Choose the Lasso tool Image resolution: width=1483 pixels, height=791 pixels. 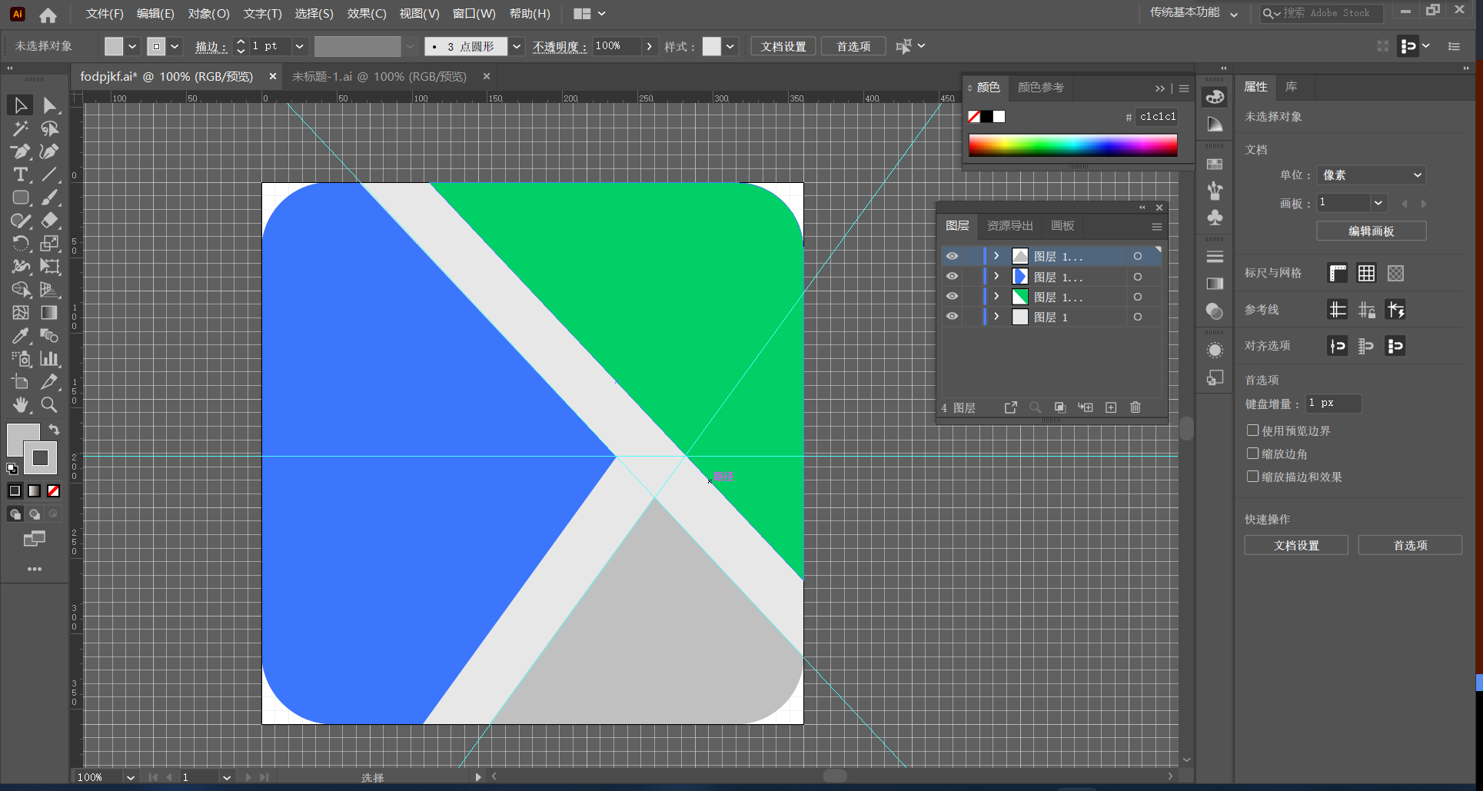[x=50, y=128]
